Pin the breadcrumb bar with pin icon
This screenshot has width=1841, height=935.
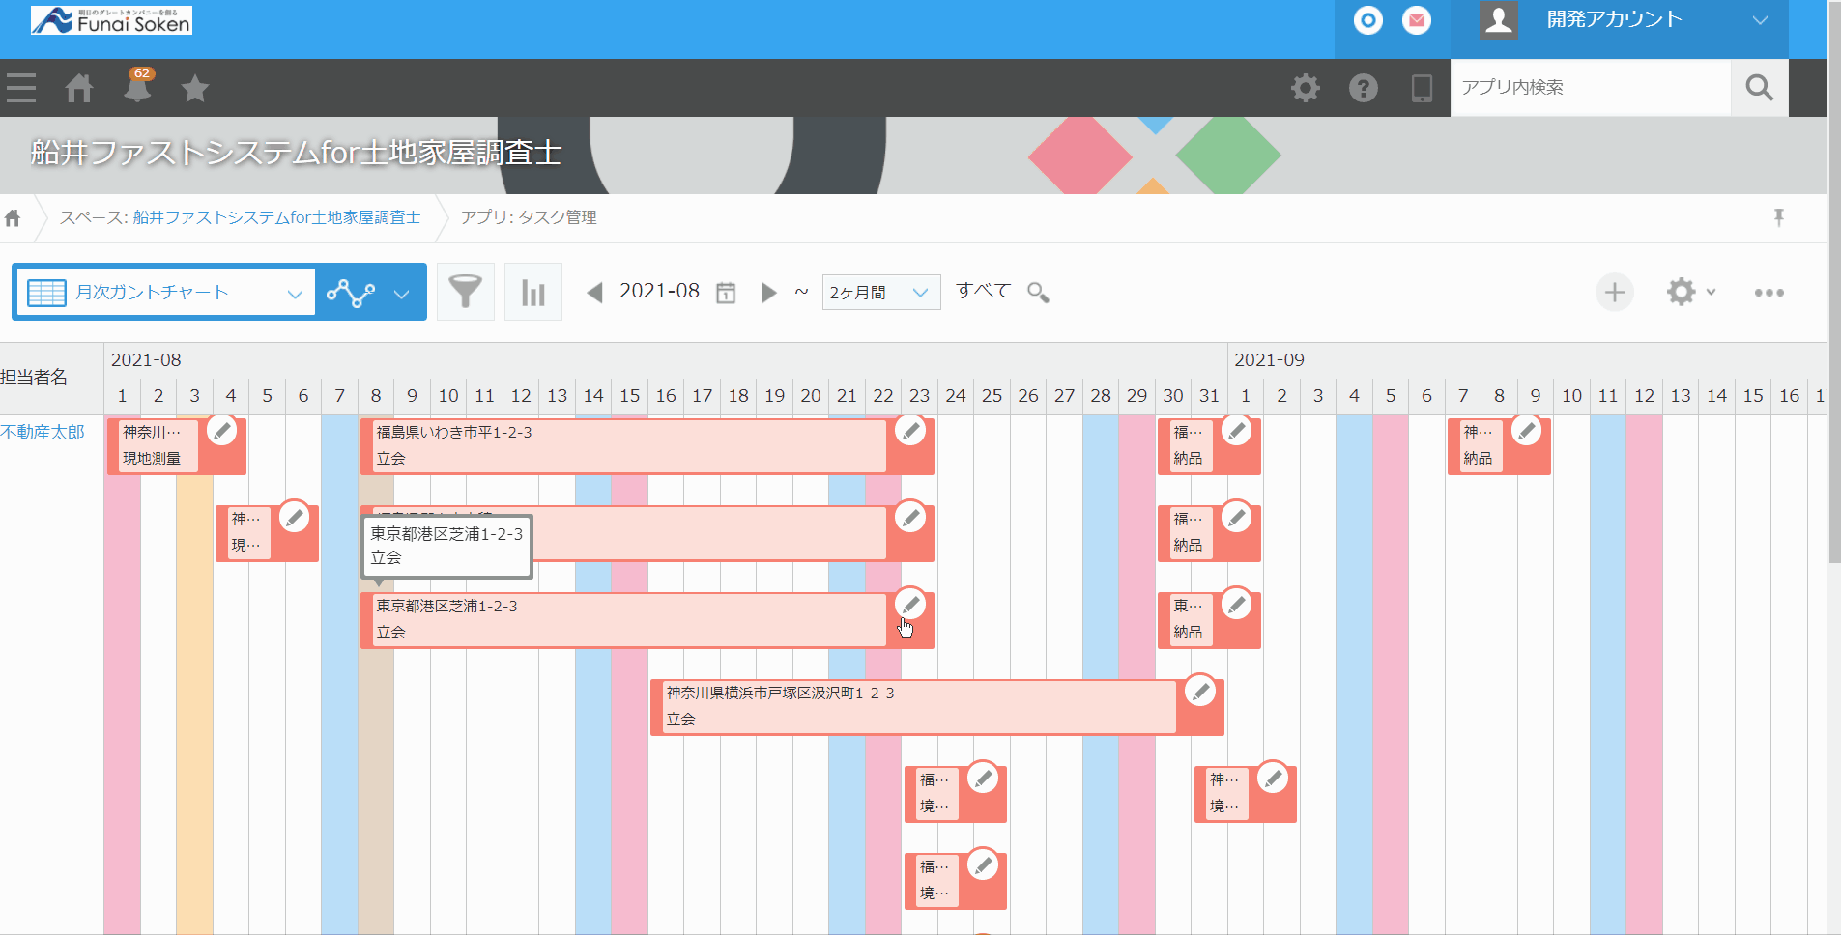(x=1778, y=217)
